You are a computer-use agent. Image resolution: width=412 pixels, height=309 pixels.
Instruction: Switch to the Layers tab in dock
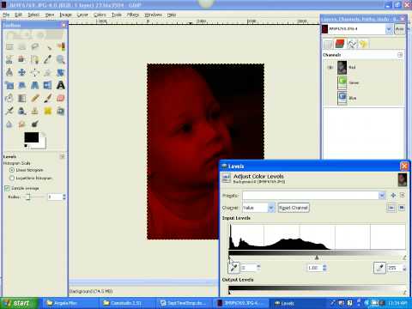[328, 44]
